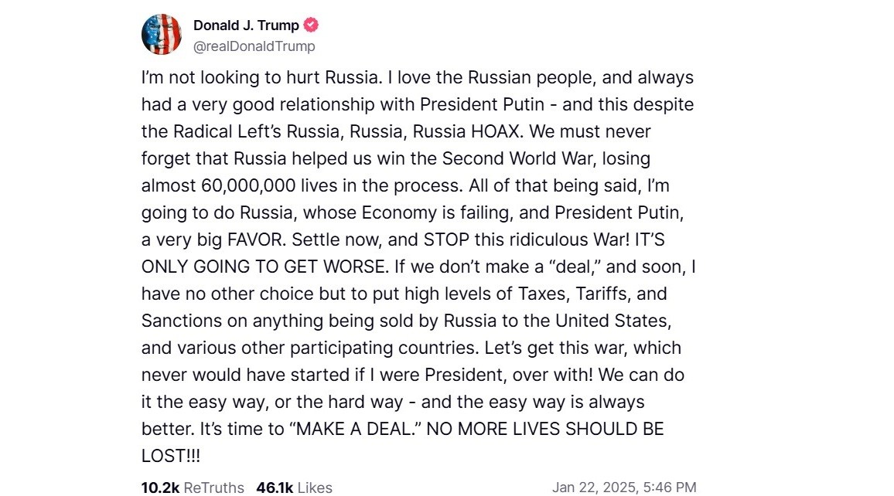894x496 pixels.
Task: Click the Donald J. Trump profile avatar
Action: [162, 35]
